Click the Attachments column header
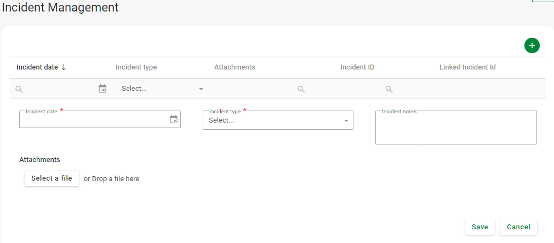Image resolution: width=554 pixels, height=243 pixels. pos(235,67)
